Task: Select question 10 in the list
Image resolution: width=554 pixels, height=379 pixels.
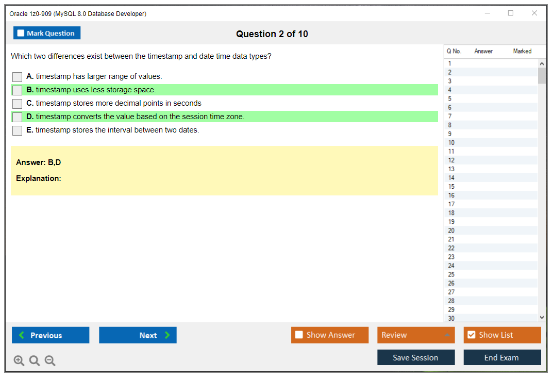Action: [451, 142]
